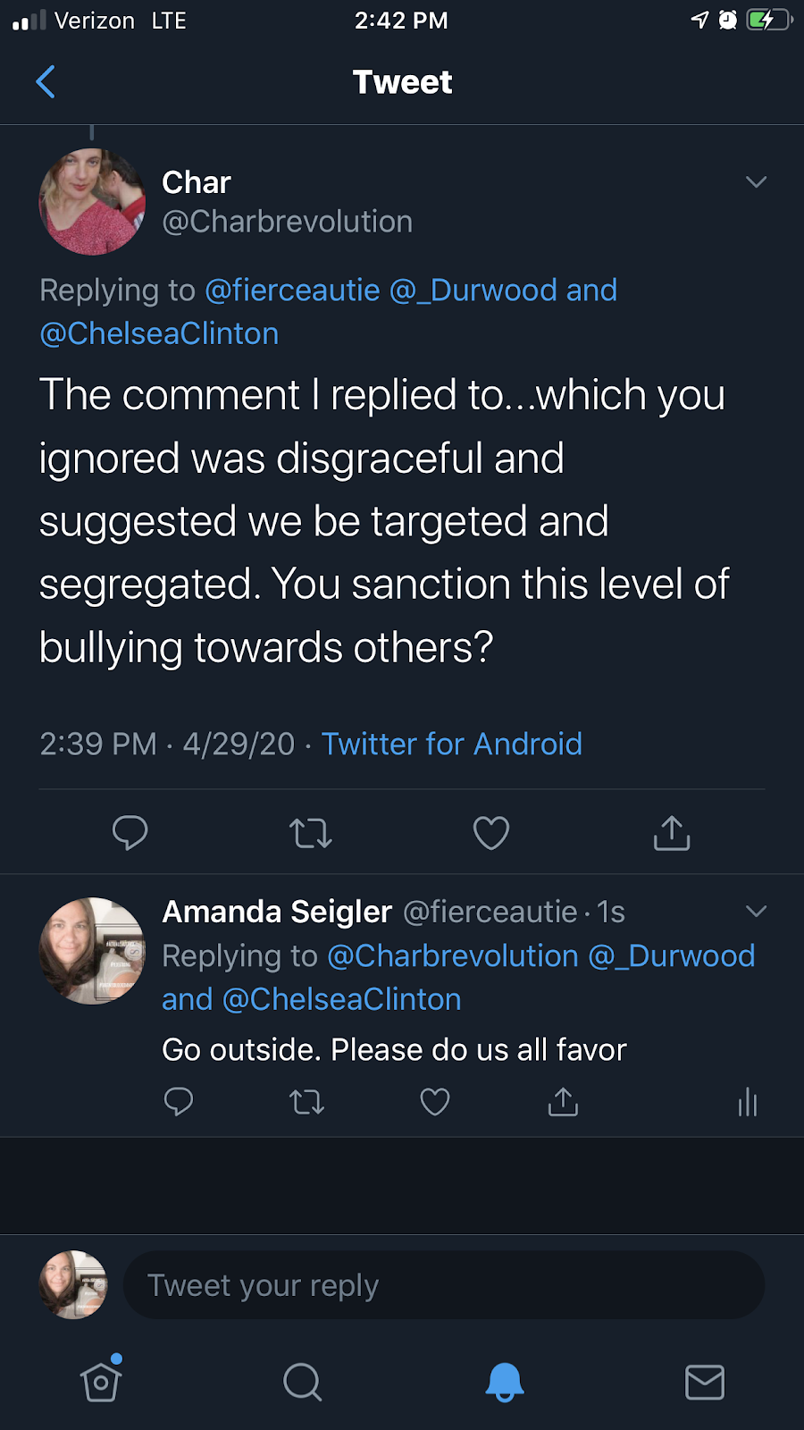
Task: Go back using the top-left arrow
Action: tap(46, 82)
